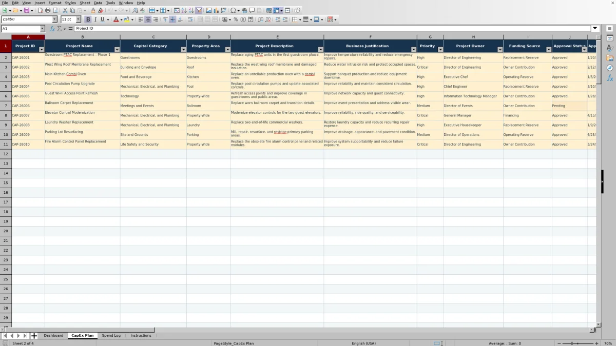Open the sidebar Styles icon
Image resolution: width=616 pixels, height=346 pixels.
click(x=610, y=48)
